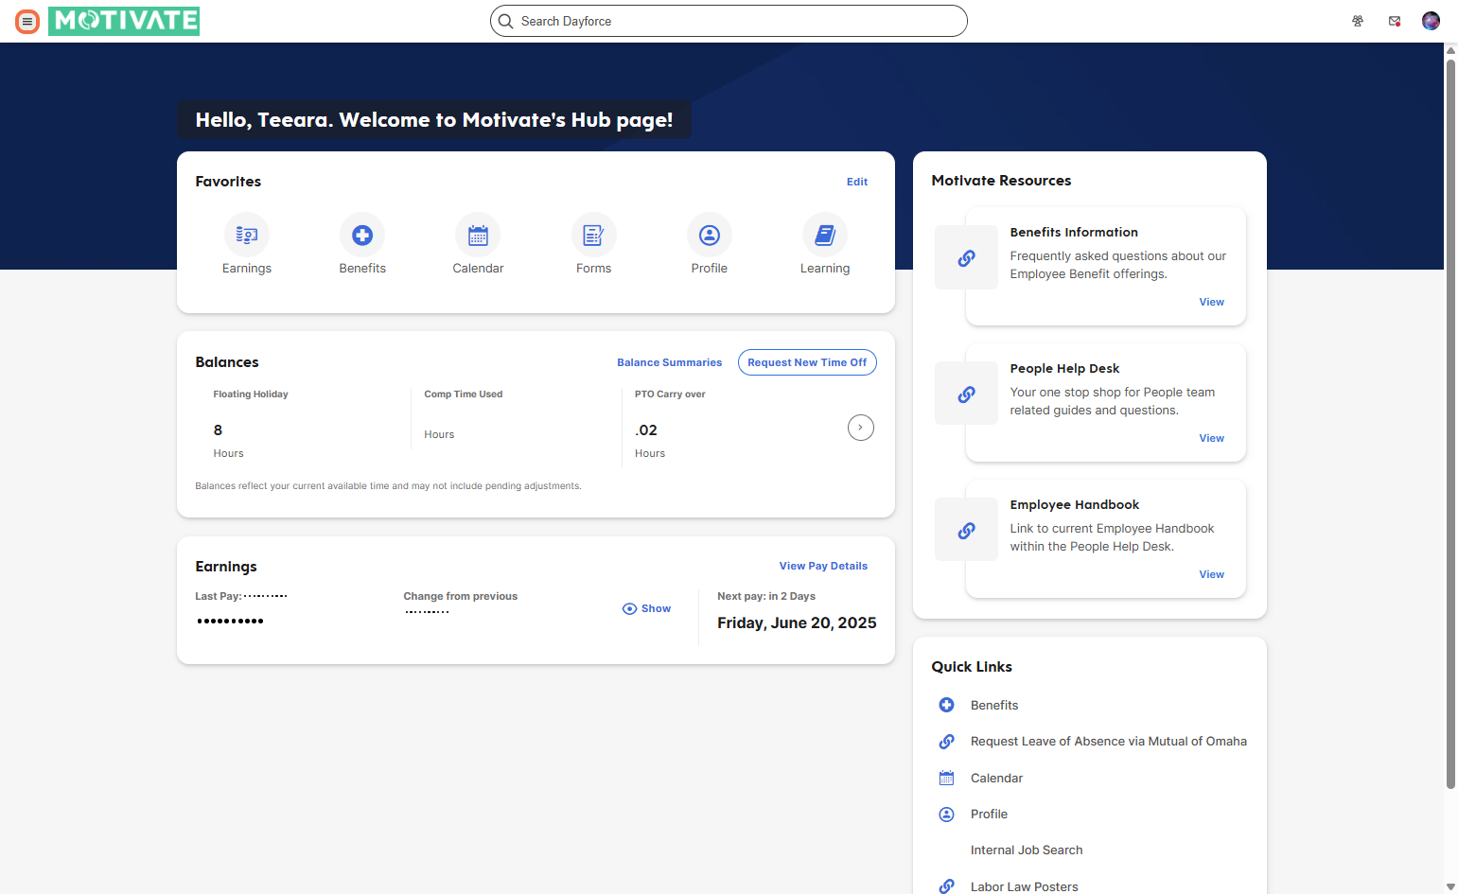The image size is (1458, 894).
Task: Open Learning favorite icon
Action: click(825, 235)
